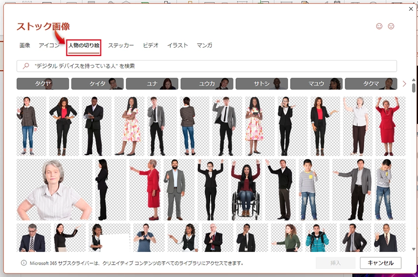Switch to the 画像 tab
Screen dimensions: 418x277
pos(25,45)
